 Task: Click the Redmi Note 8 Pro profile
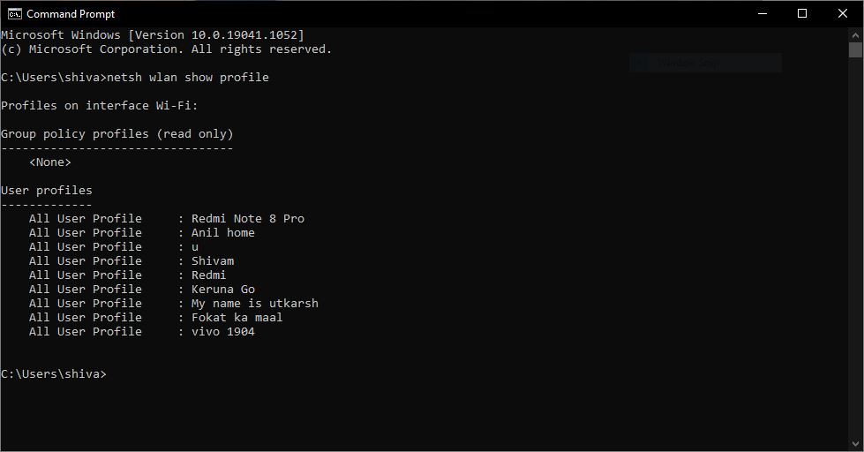(x=247, y=219)
